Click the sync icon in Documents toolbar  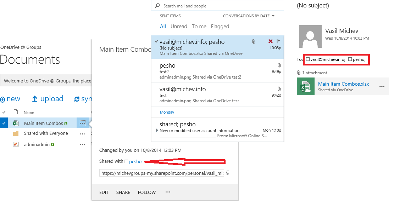click(77, 99)
